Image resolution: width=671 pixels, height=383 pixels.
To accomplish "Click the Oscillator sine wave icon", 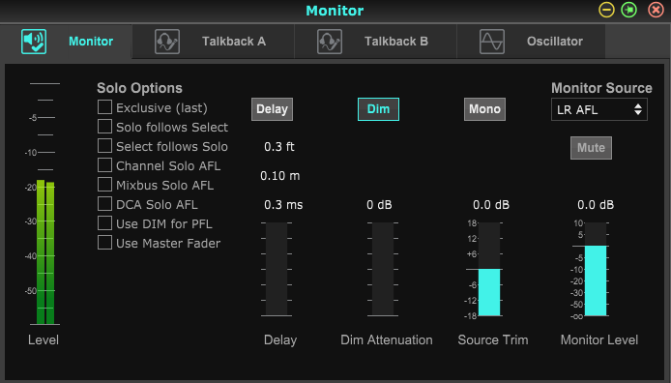I will point(492,42).
